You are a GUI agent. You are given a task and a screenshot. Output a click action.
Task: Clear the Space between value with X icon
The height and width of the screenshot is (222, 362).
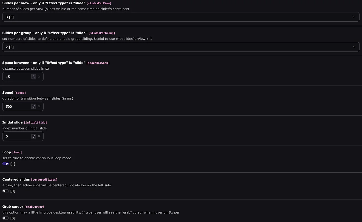click(x=39, y=77)
